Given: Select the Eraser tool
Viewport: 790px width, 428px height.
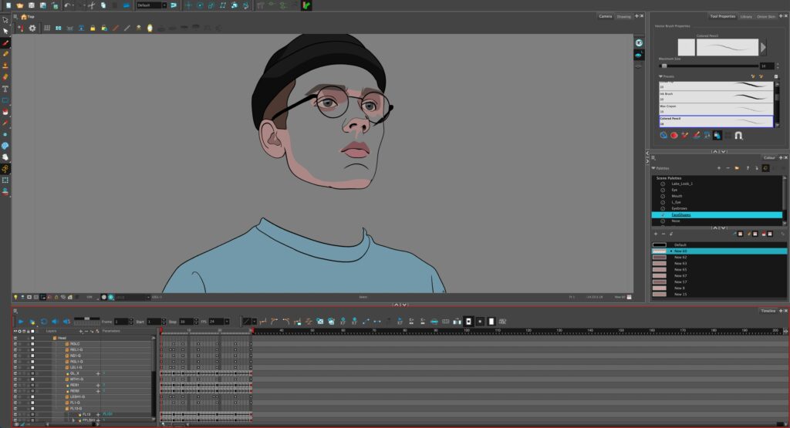Looking at the screenshot, I should (x=5, y=77).
